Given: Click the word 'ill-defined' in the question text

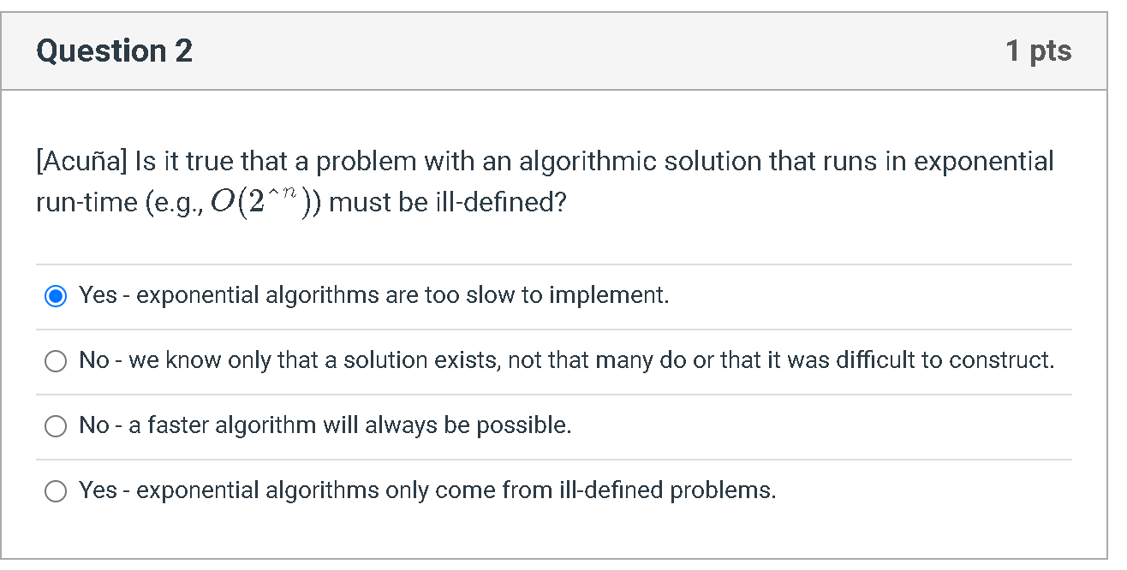Looking at the screenshot, I should click(x=498, y=202).
